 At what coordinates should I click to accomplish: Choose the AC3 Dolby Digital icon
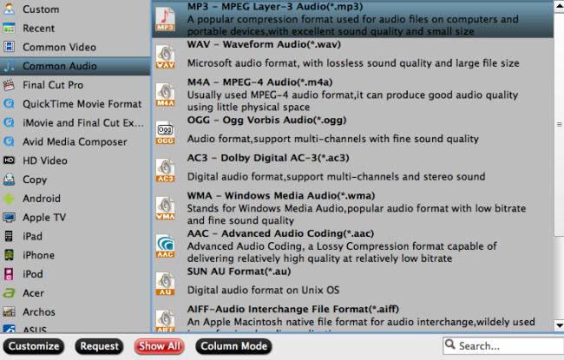165,170
